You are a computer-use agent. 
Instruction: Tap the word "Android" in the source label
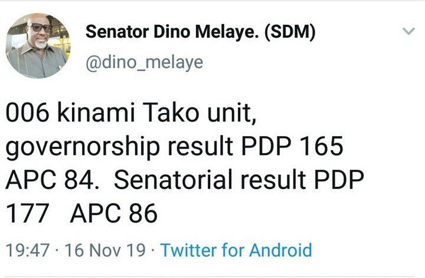coord(280,250)
